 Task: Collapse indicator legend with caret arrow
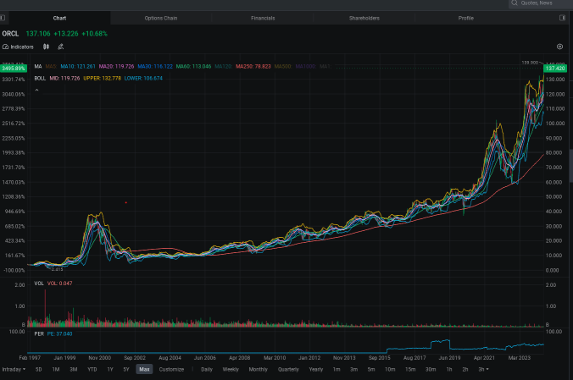[36, 90]
